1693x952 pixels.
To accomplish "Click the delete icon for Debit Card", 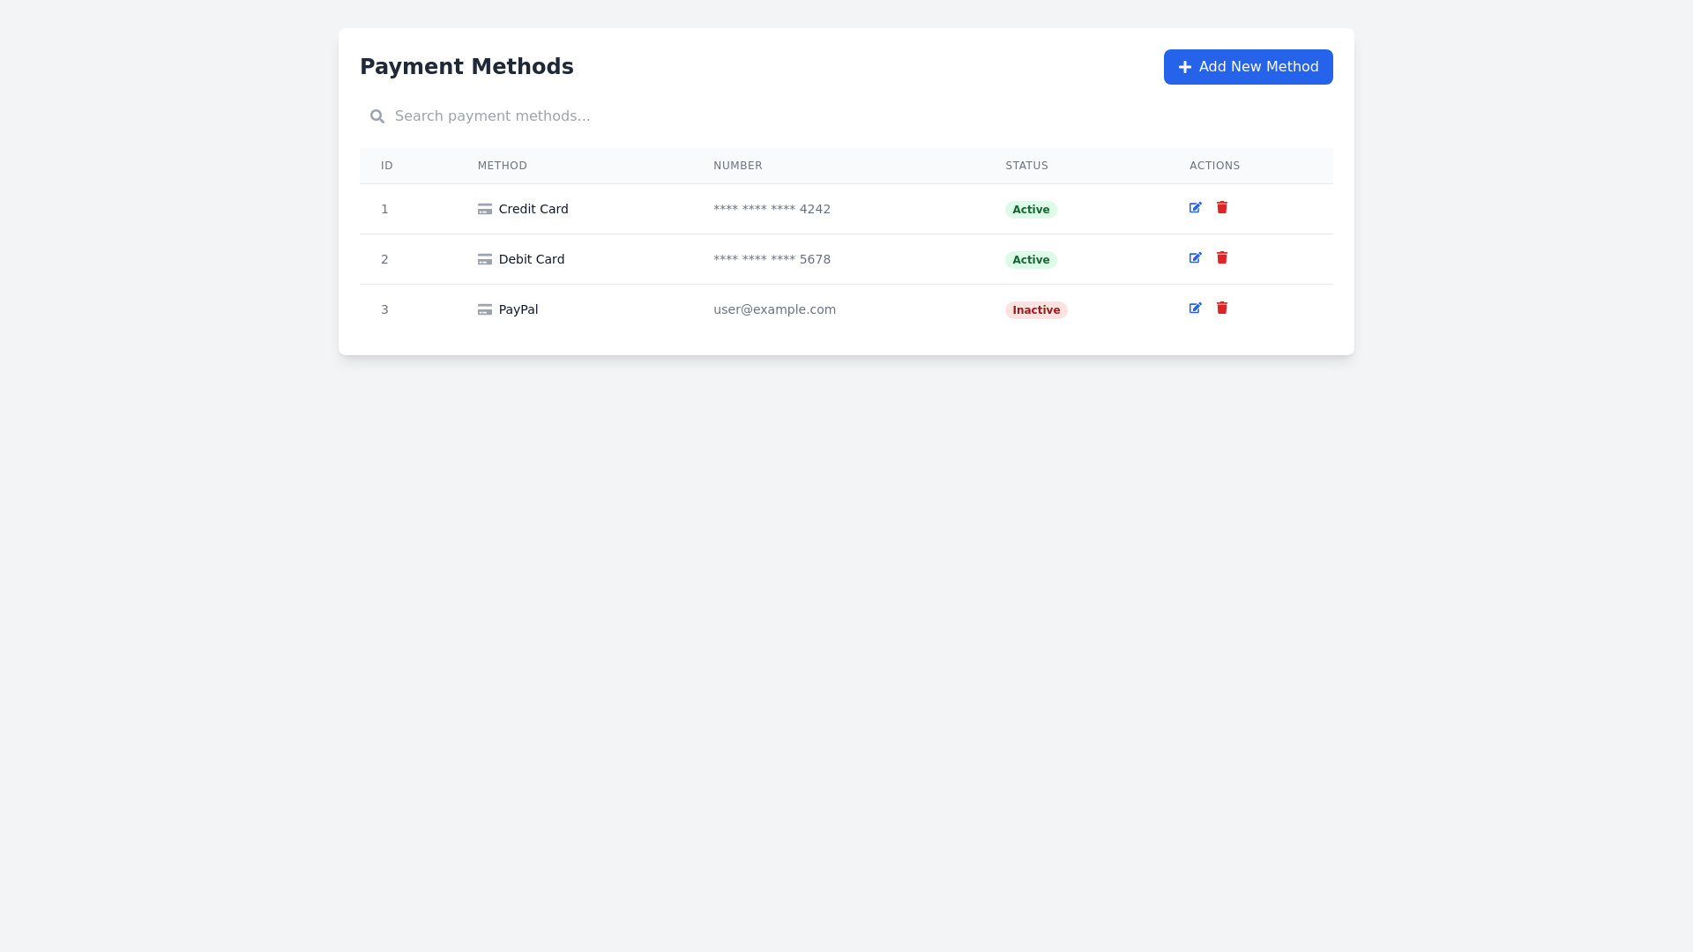I will [1222, 257].
